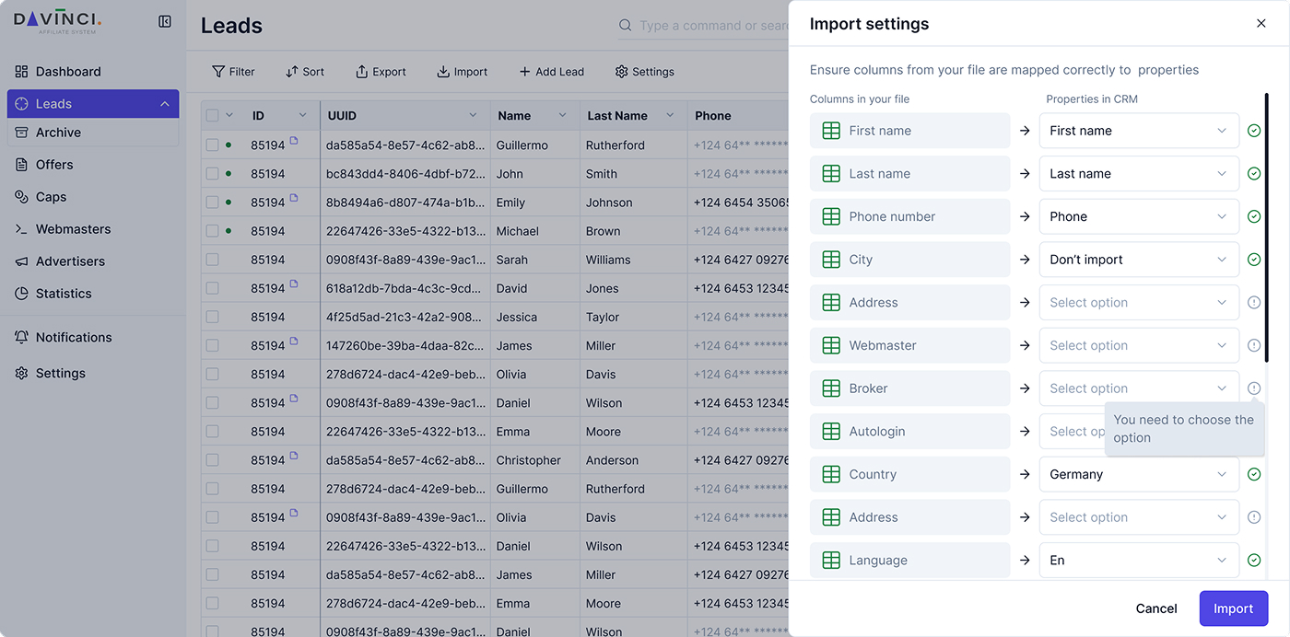Image resolution: width=1290 pixels, height=637 pixels.
Task: Click the purple Import button
Action: tap(1233, 608)
